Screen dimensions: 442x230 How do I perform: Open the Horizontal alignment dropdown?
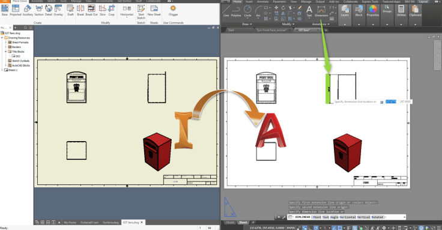[x=127, y=11]
